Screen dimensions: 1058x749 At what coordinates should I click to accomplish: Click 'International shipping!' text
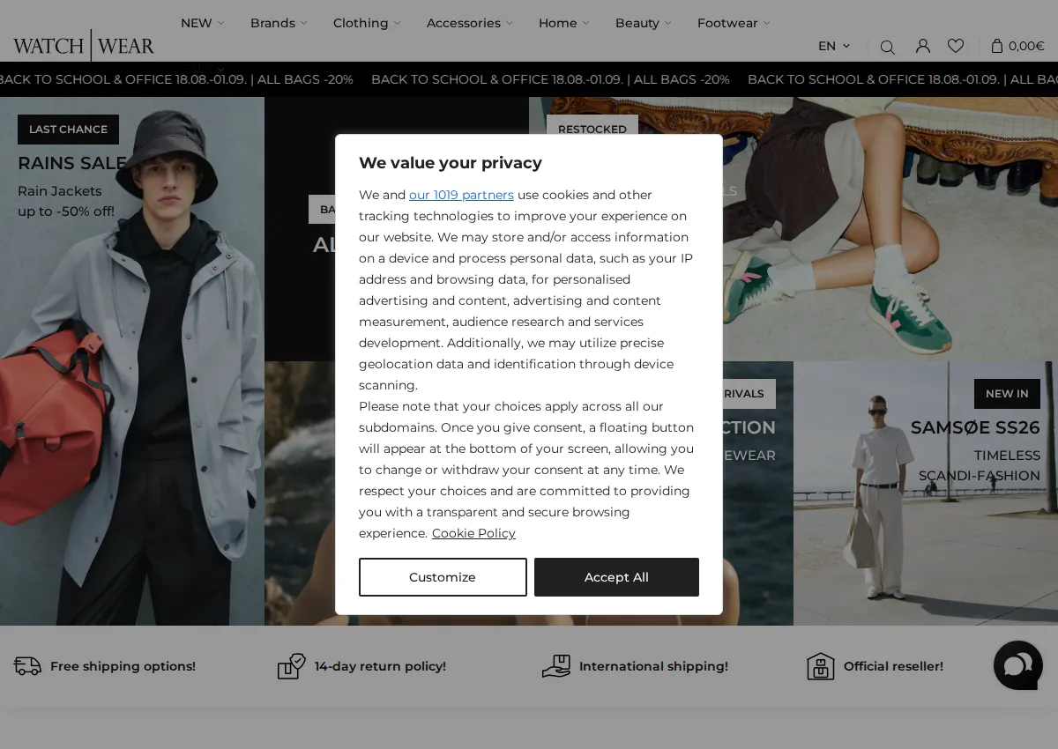point(653,666)
